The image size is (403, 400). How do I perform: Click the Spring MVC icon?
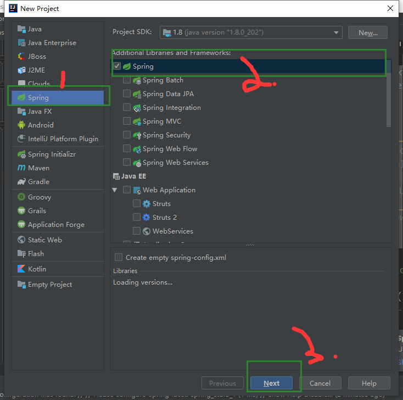(x=137, y=121)
